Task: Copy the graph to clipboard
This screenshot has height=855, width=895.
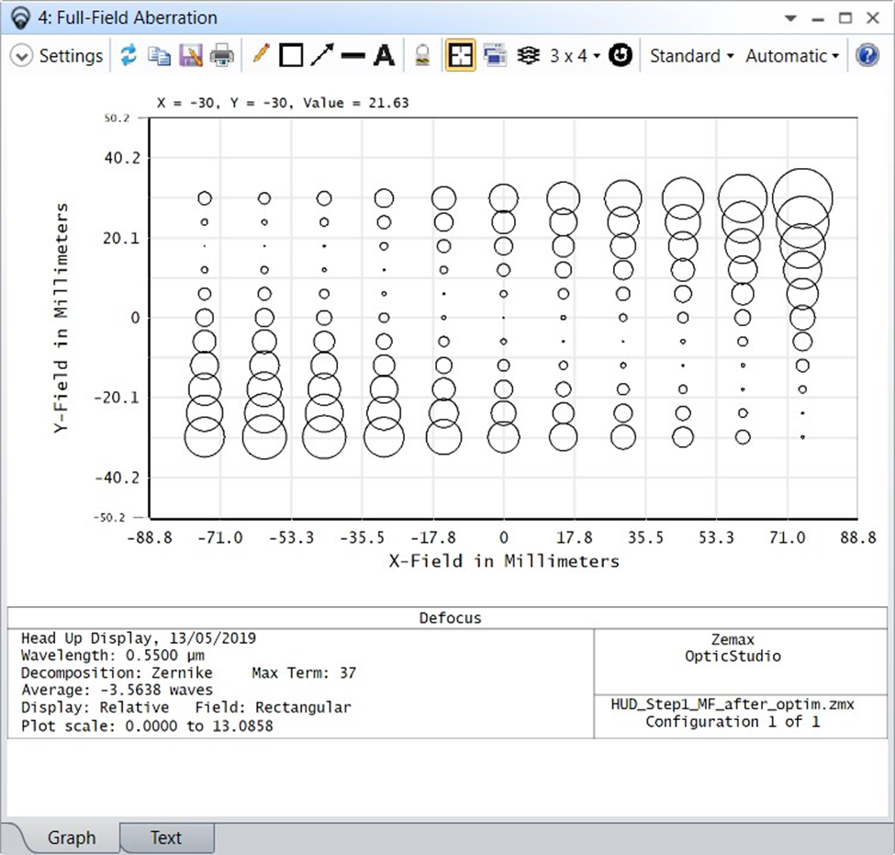Action: pyautogui.click(x=160, y=56)
